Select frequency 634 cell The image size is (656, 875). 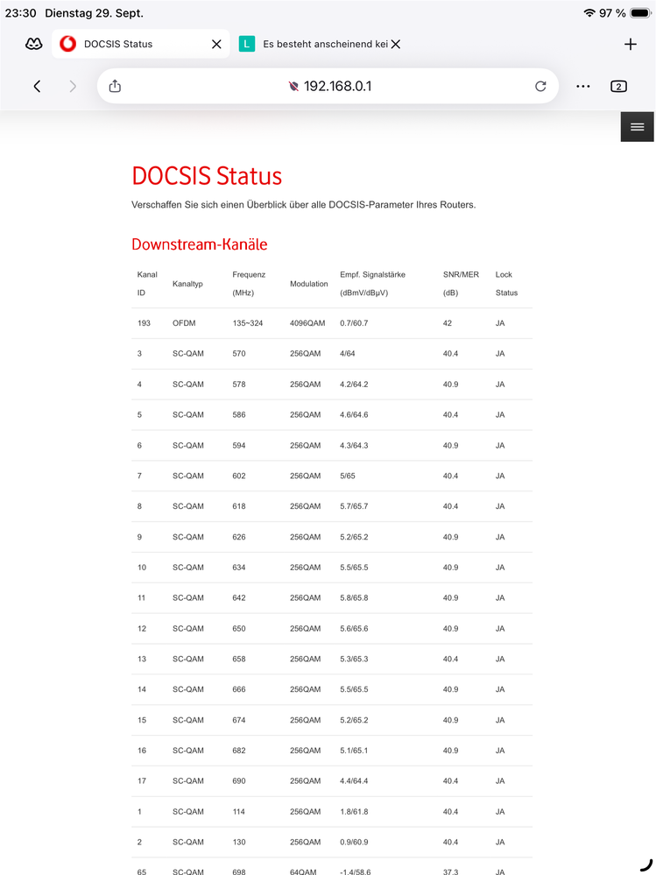click(x=239, y=567)
